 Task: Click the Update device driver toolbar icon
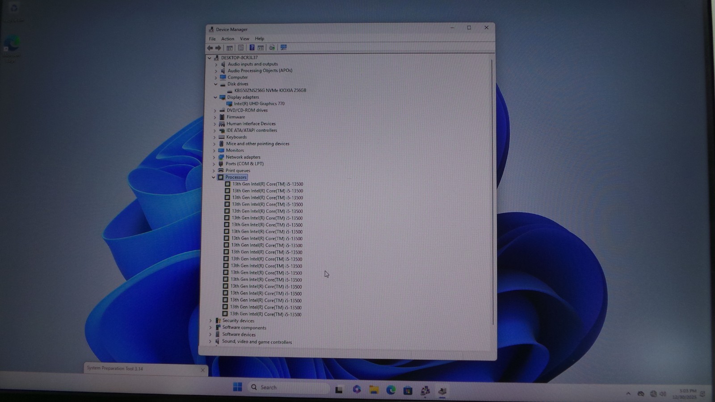coord(272,48)
